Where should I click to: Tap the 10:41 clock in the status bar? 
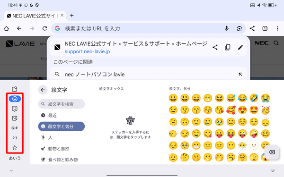[x=12, y=5]
